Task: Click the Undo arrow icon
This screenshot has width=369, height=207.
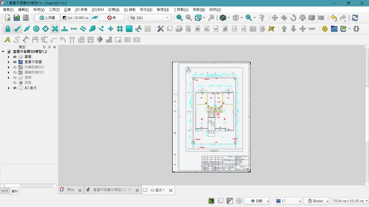Action: point(334,17)
